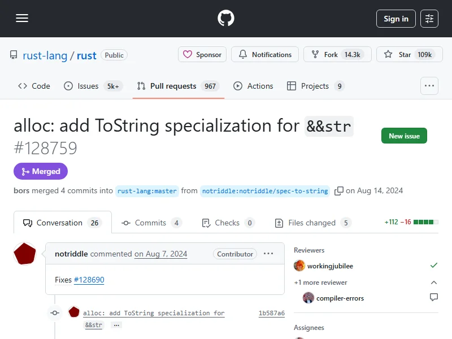
Task: Click the green New issue button
Action: click(x=404, y=136)
